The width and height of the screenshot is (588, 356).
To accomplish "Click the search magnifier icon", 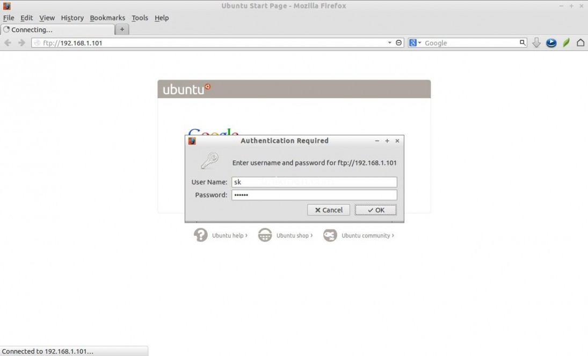I will click(522, 43).
